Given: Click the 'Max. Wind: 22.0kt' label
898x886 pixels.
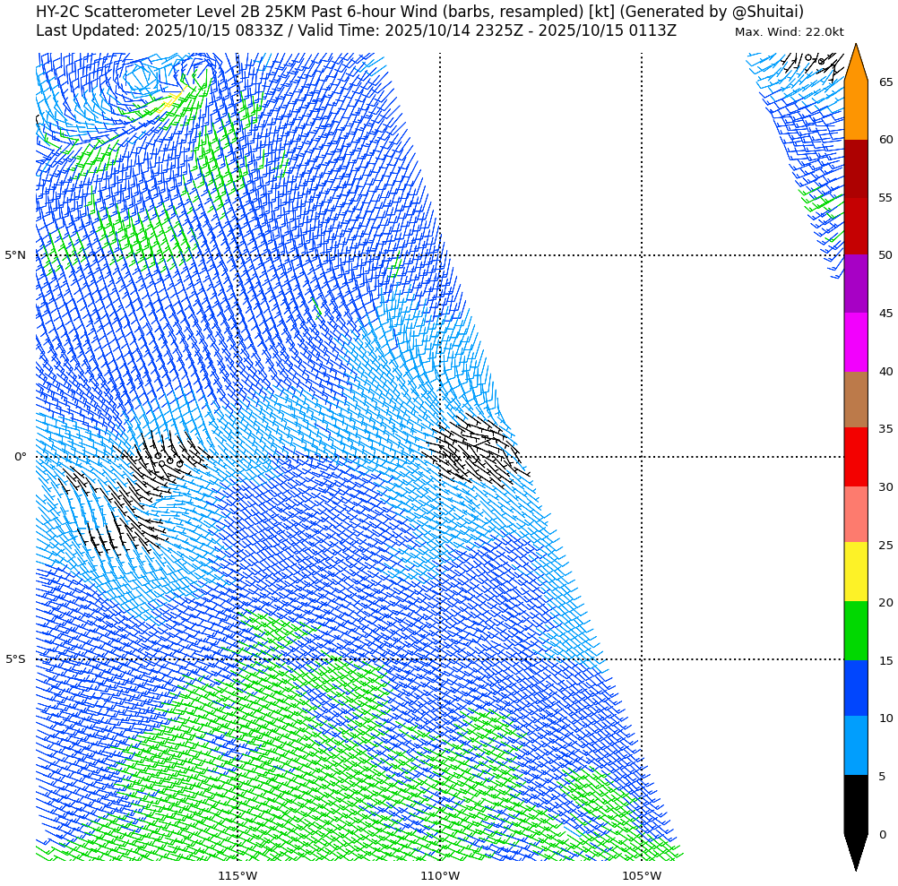Looking at the screenshot, I should 789,32.
